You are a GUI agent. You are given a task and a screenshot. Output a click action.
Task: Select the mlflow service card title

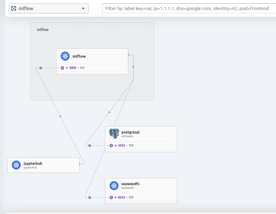tap(79, 56)
